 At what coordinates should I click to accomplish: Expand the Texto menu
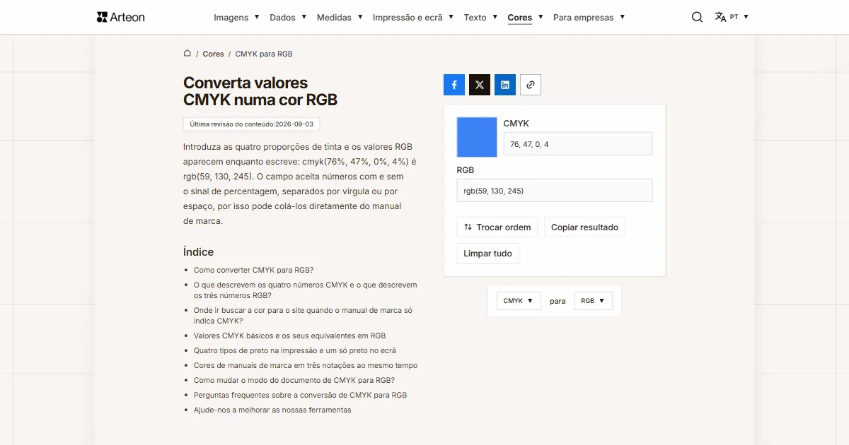[x=480, y=17]
